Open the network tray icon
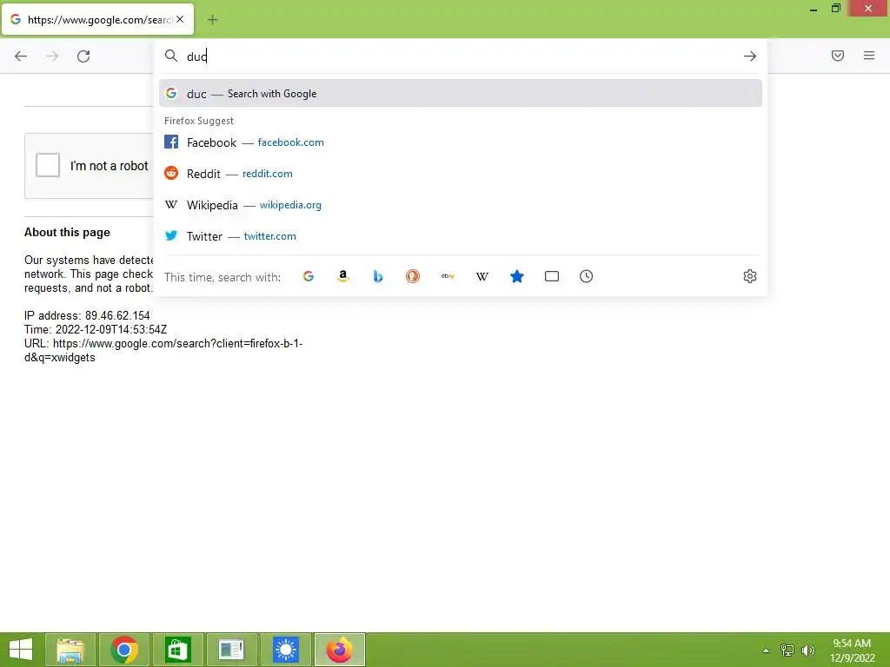Image resolution: width=890 pixels, height=667 pixels. [x=787, y=650]
